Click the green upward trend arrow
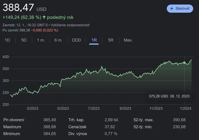 tap(44, 17)
